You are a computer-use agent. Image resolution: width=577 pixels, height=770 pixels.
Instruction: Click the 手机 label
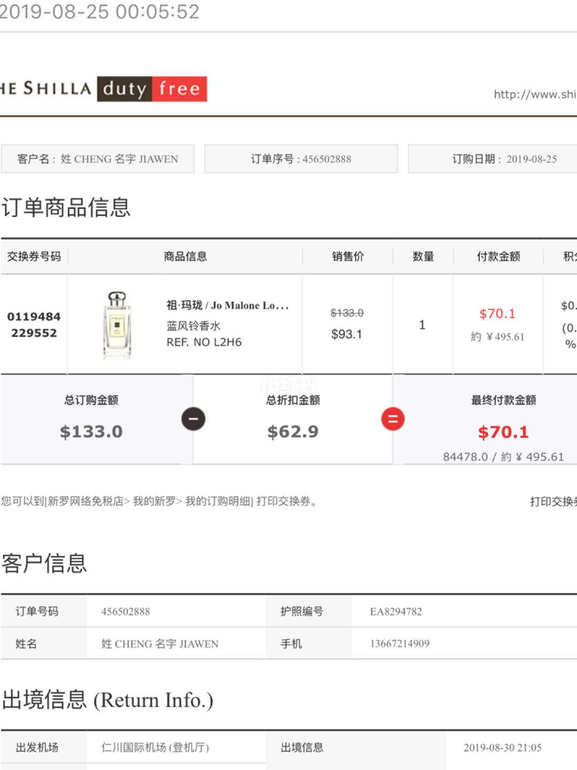click(x=291, y=644)
